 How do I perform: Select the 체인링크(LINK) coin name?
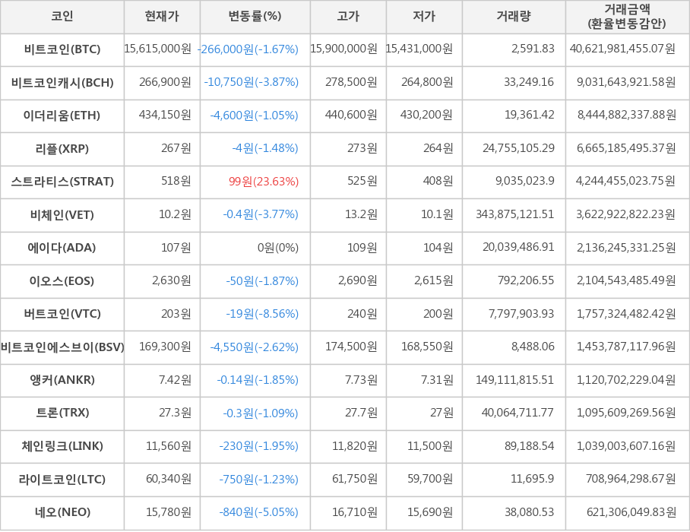click(62, 446)
